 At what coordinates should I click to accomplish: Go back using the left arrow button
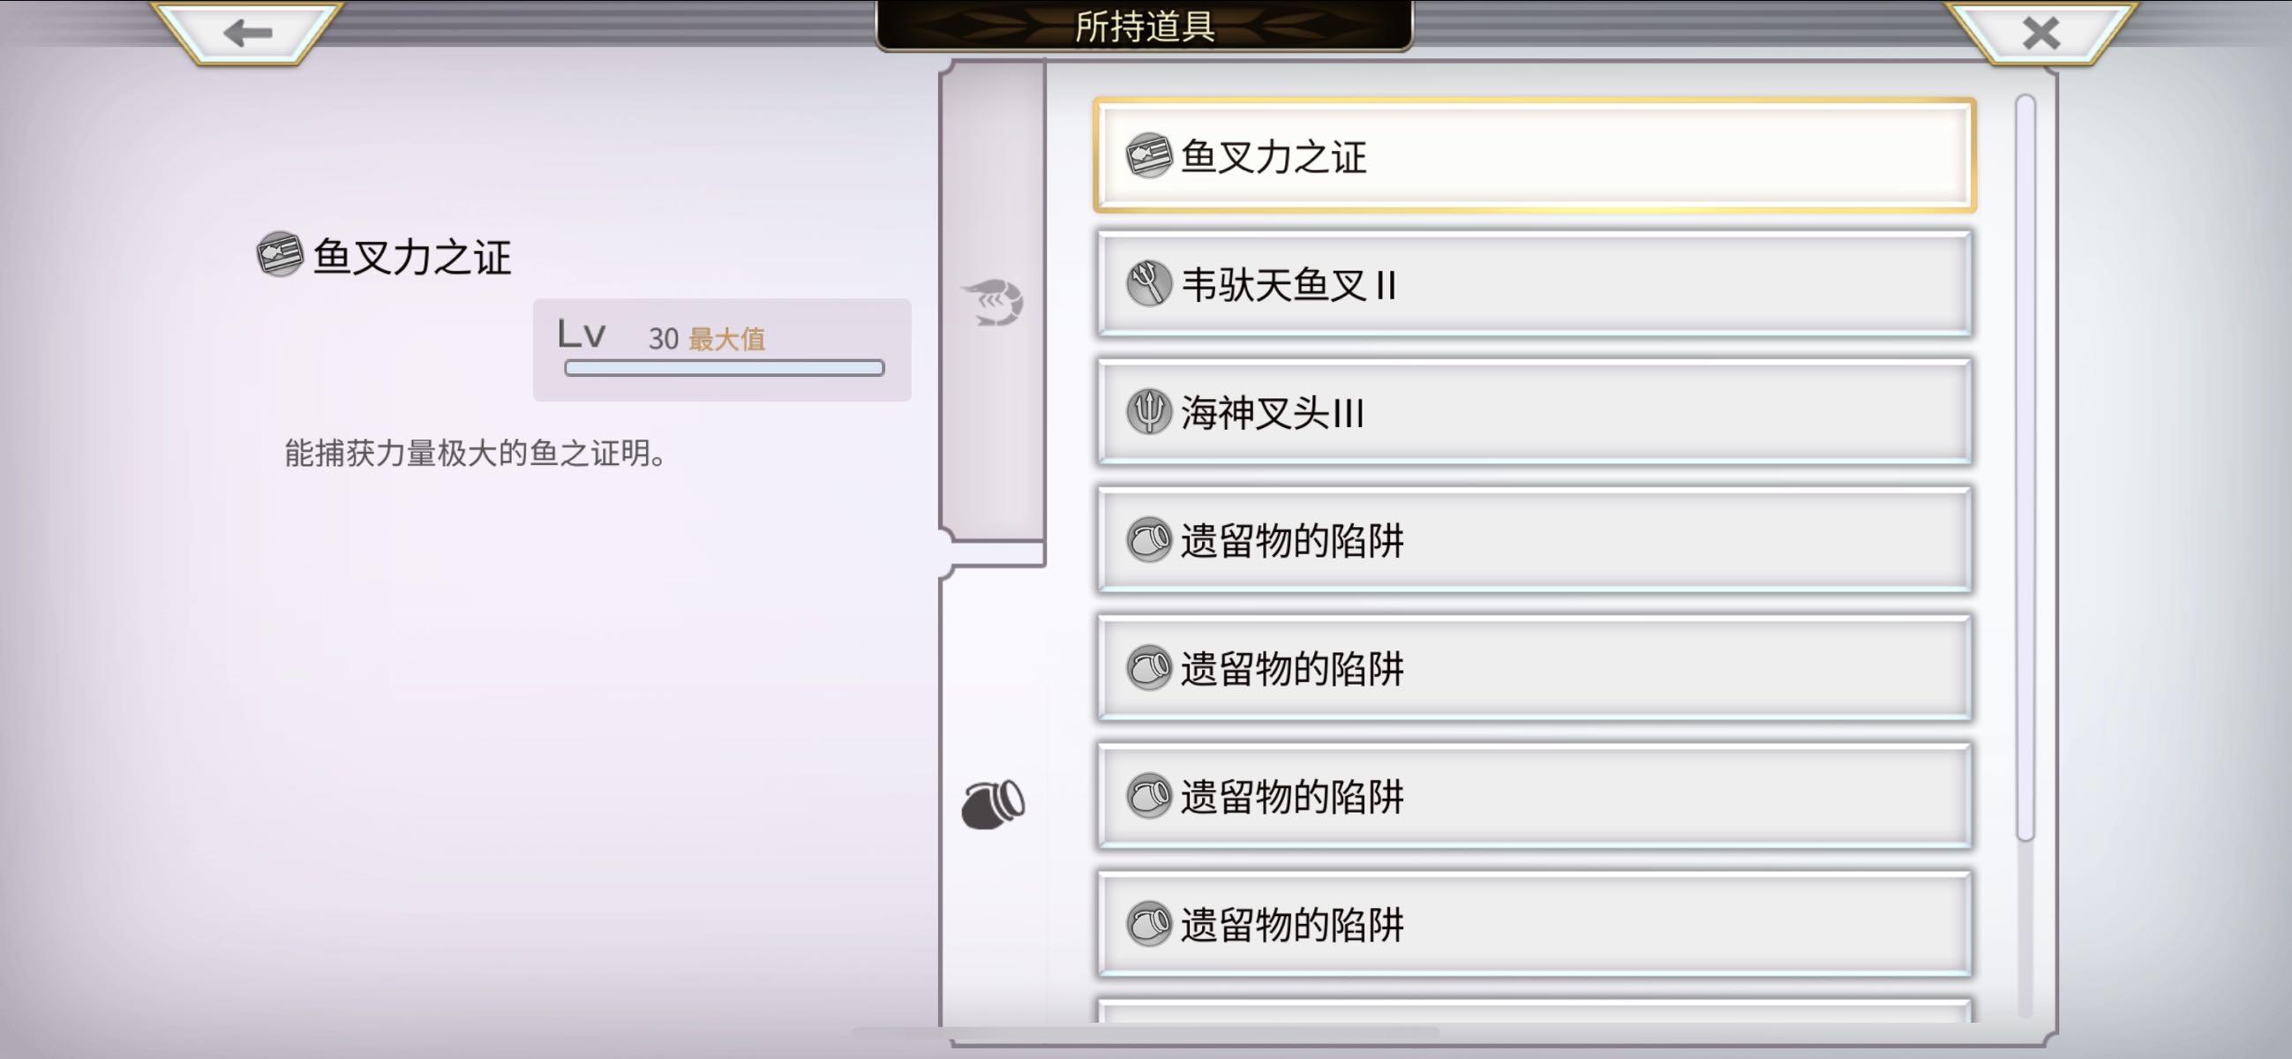point(247,33)
